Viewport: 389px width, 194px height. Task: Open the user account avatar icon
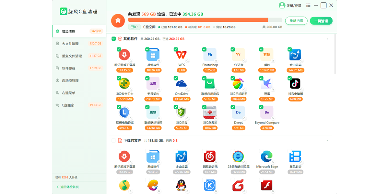click(282, 5)
